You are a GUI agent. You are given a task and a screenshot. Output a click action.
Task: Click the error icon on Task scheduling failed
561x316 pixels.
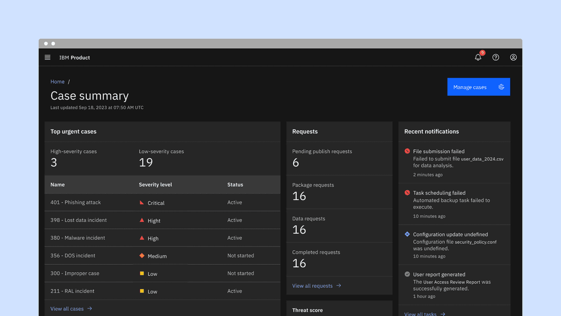click(x=408, y=193)
